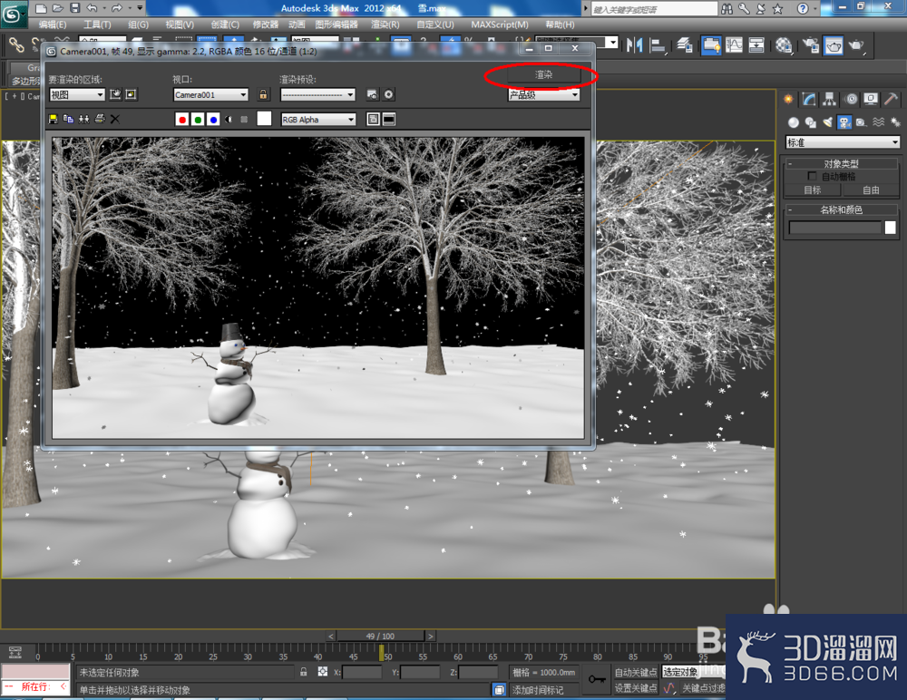Toggle blue channel in frame window
The width and height of the screenshot is (907, 700).
[213, 119]
